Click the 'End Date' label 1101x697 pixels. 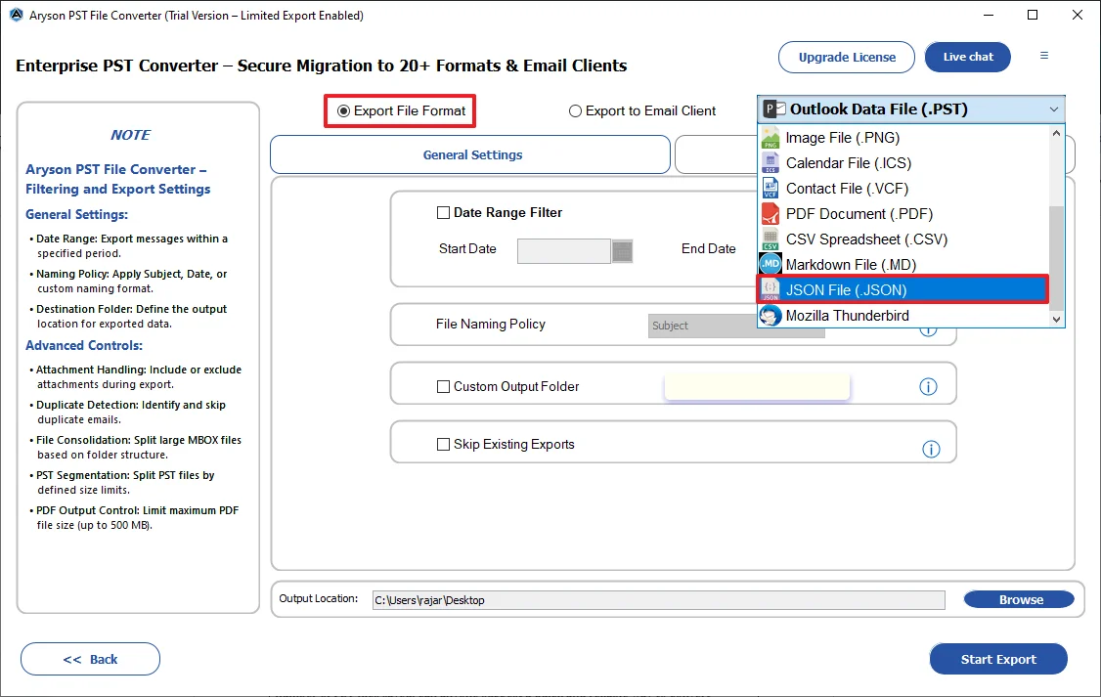(709, 248)
